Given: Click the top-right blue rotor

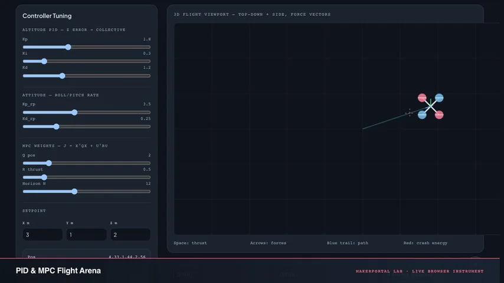Looking at the screenshot, I should 439,98.
